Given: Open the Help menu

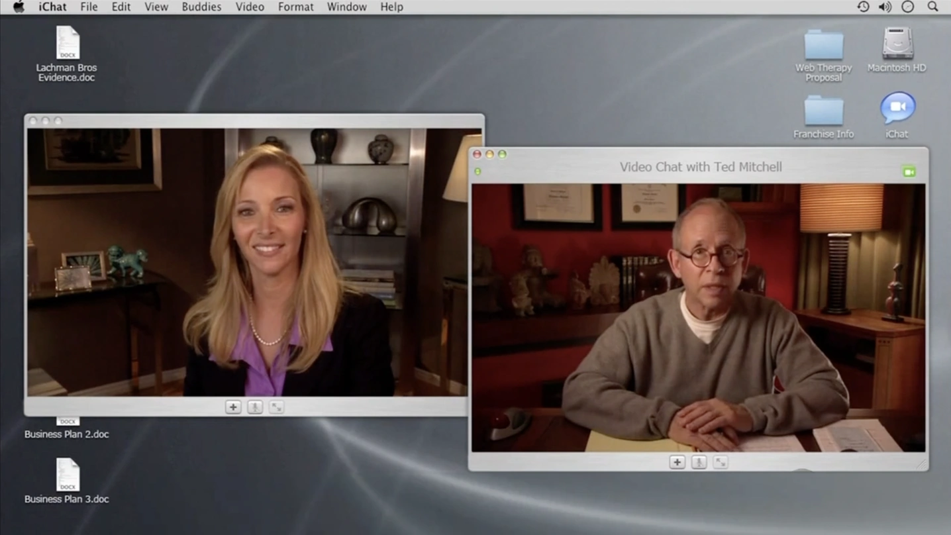Looking at the screenshot, I should pos(391,7).
